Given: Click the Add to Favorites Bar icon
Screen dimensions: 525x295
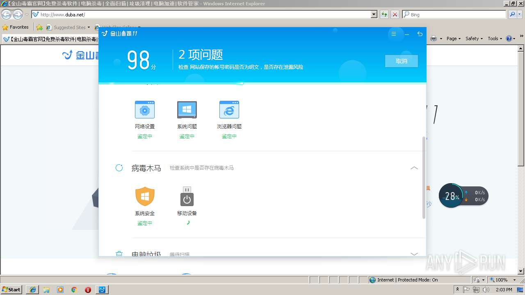Looking at the screenshot, I should point(39,27).
